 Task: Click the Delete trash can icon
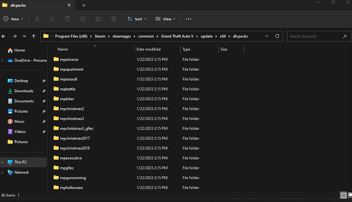click(114, 19)
